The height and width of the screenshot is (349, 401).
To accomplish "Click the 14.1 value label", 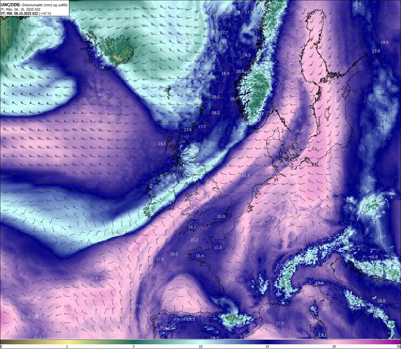I will coord(192,227).
